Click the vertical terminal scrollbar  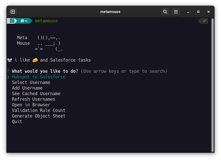coord(213,85)
